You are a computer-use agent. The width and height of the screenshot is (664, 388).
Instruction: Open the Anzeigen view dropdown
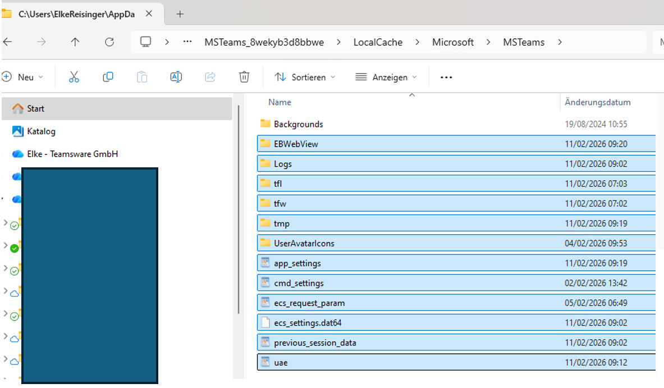[x=387, y=77]
